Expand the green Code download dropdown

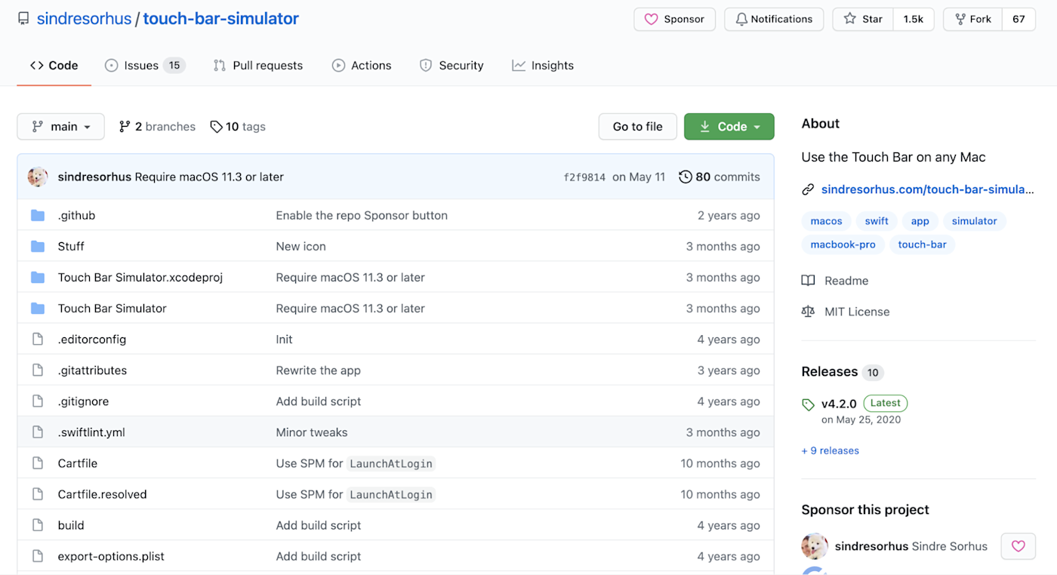pos(729,127)
